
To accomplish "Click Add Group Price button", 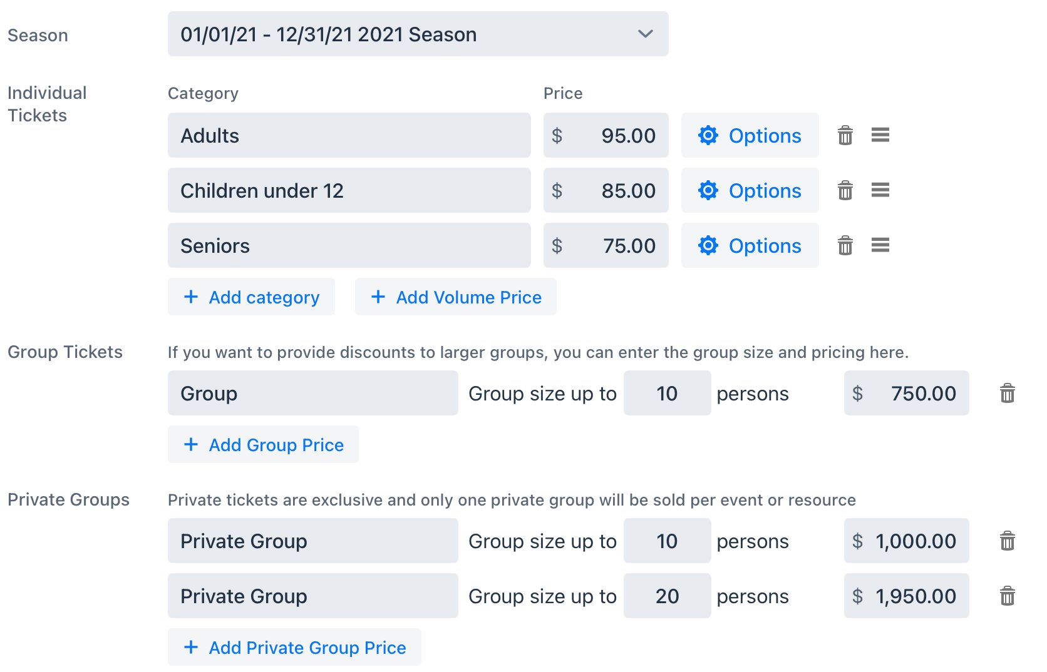I will (x=263, y=444).
